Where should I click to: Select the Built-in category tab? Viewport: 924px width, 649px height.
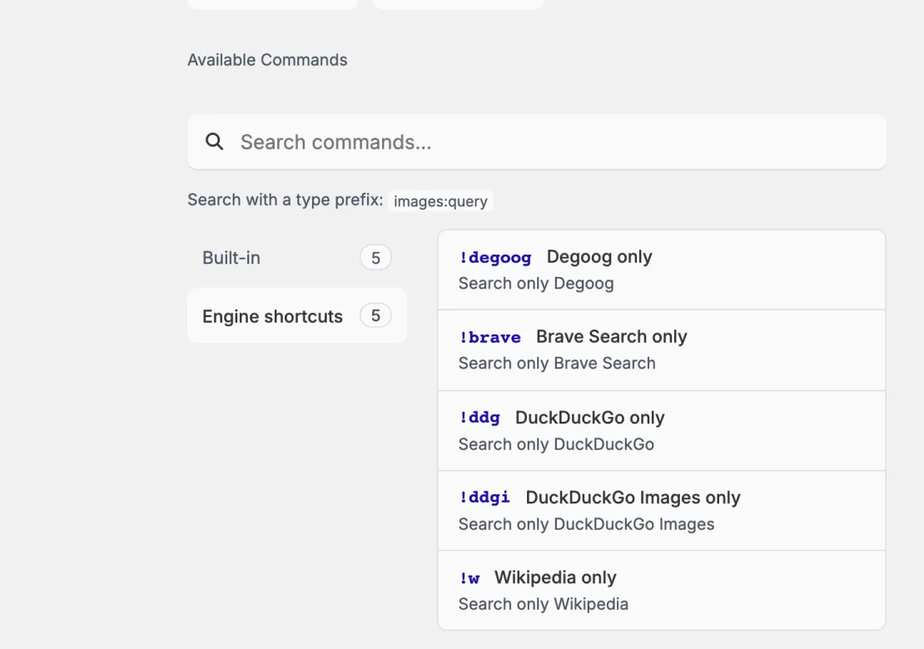pos(297,257)
